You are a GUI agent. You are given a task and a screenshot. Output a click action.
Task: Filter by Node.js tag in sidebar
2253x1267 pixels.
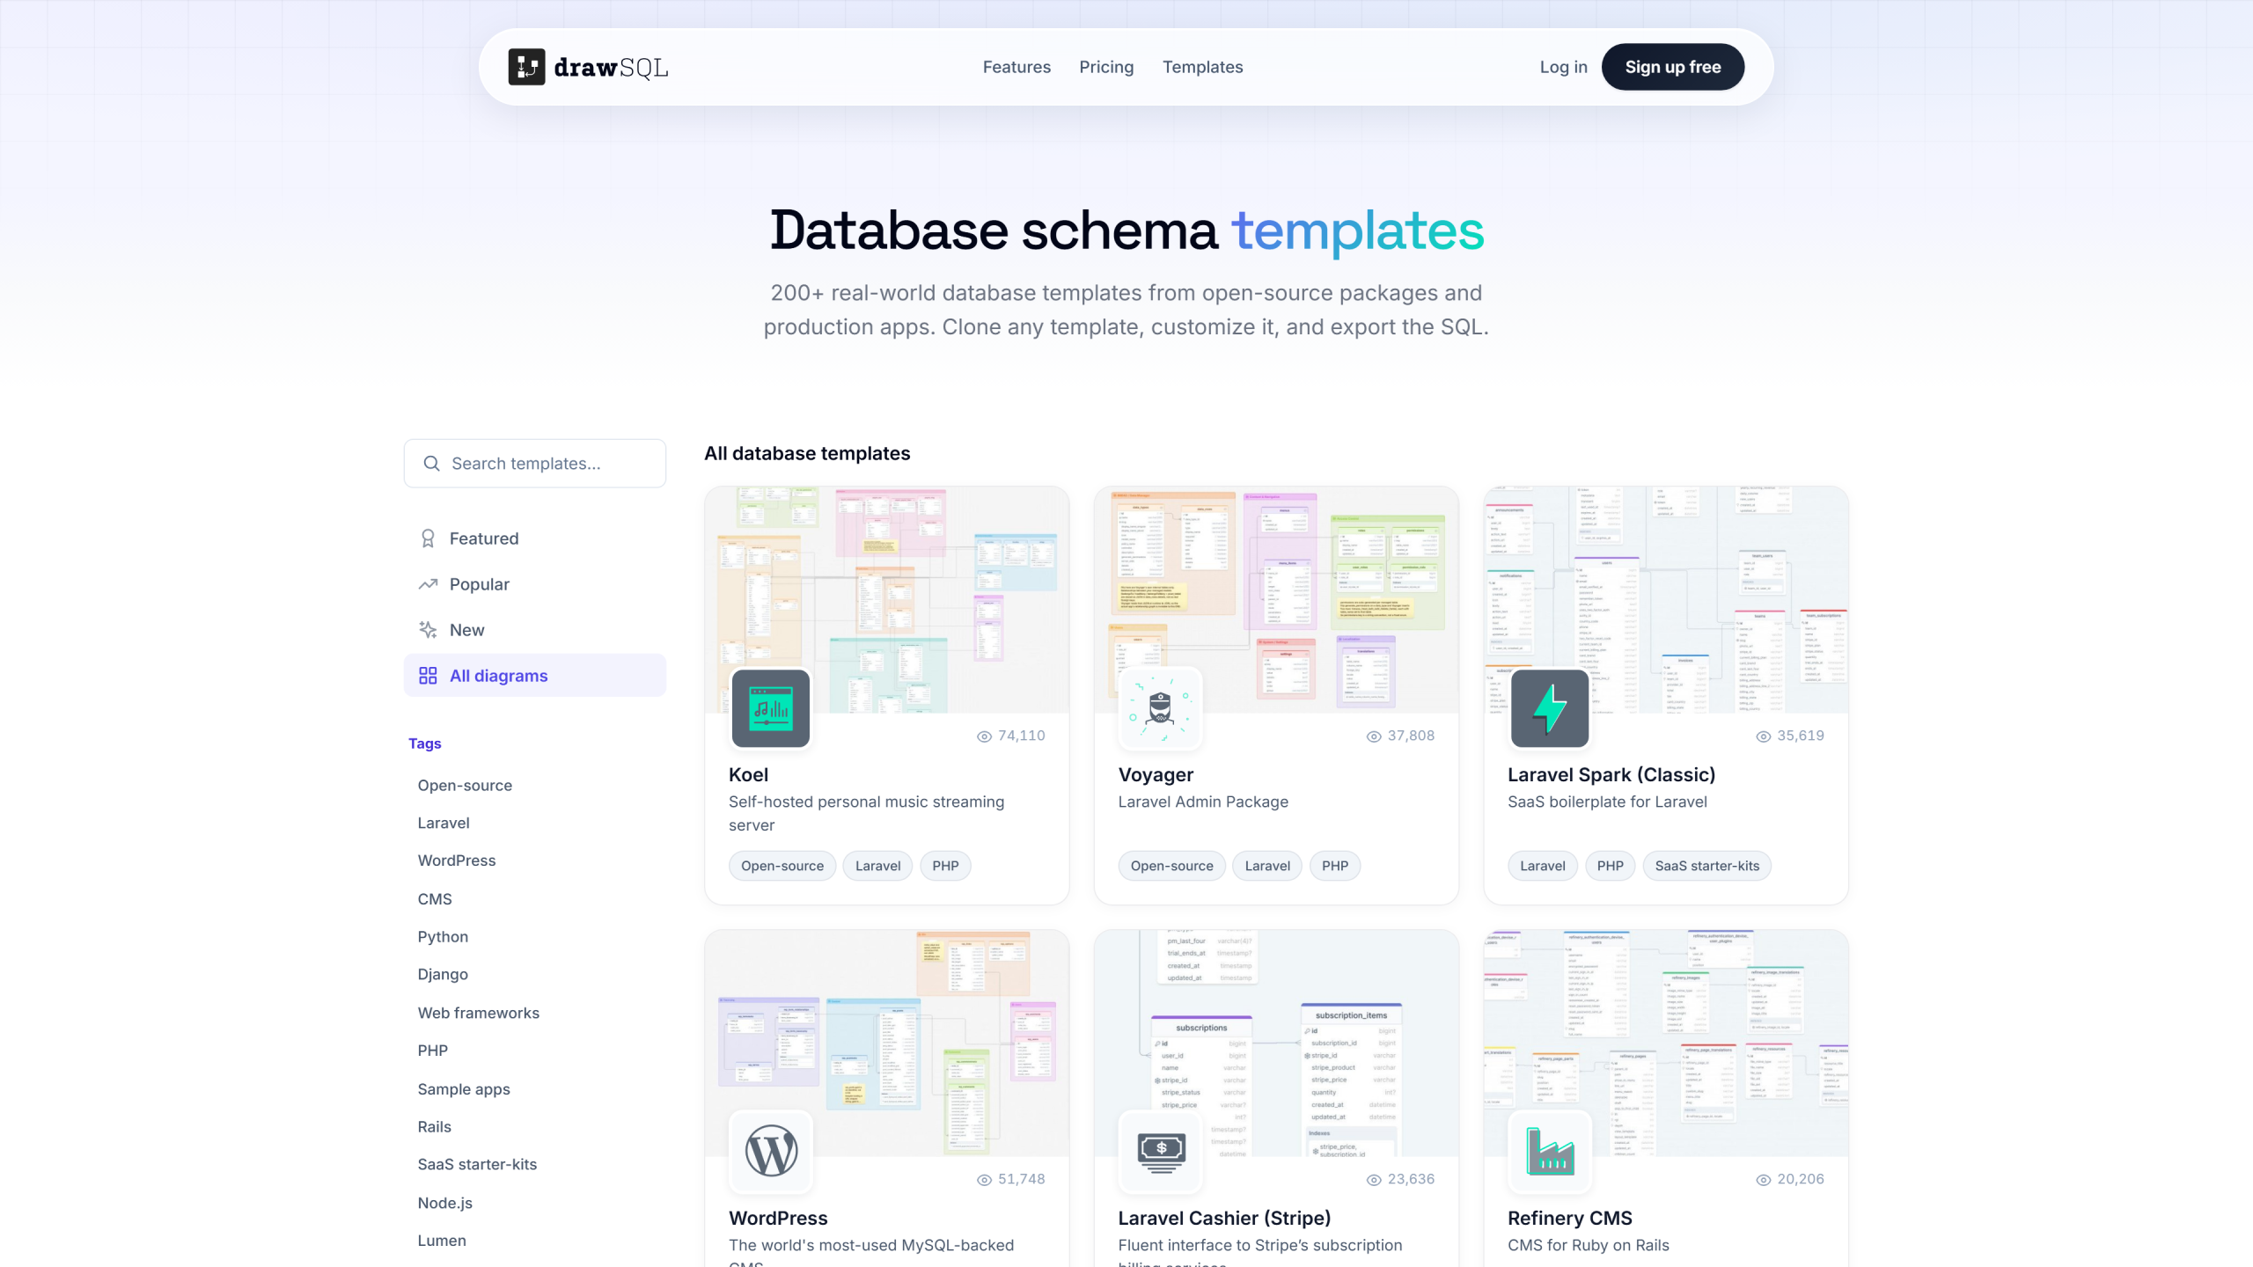pyautogui.click(x=445, y=1203)
